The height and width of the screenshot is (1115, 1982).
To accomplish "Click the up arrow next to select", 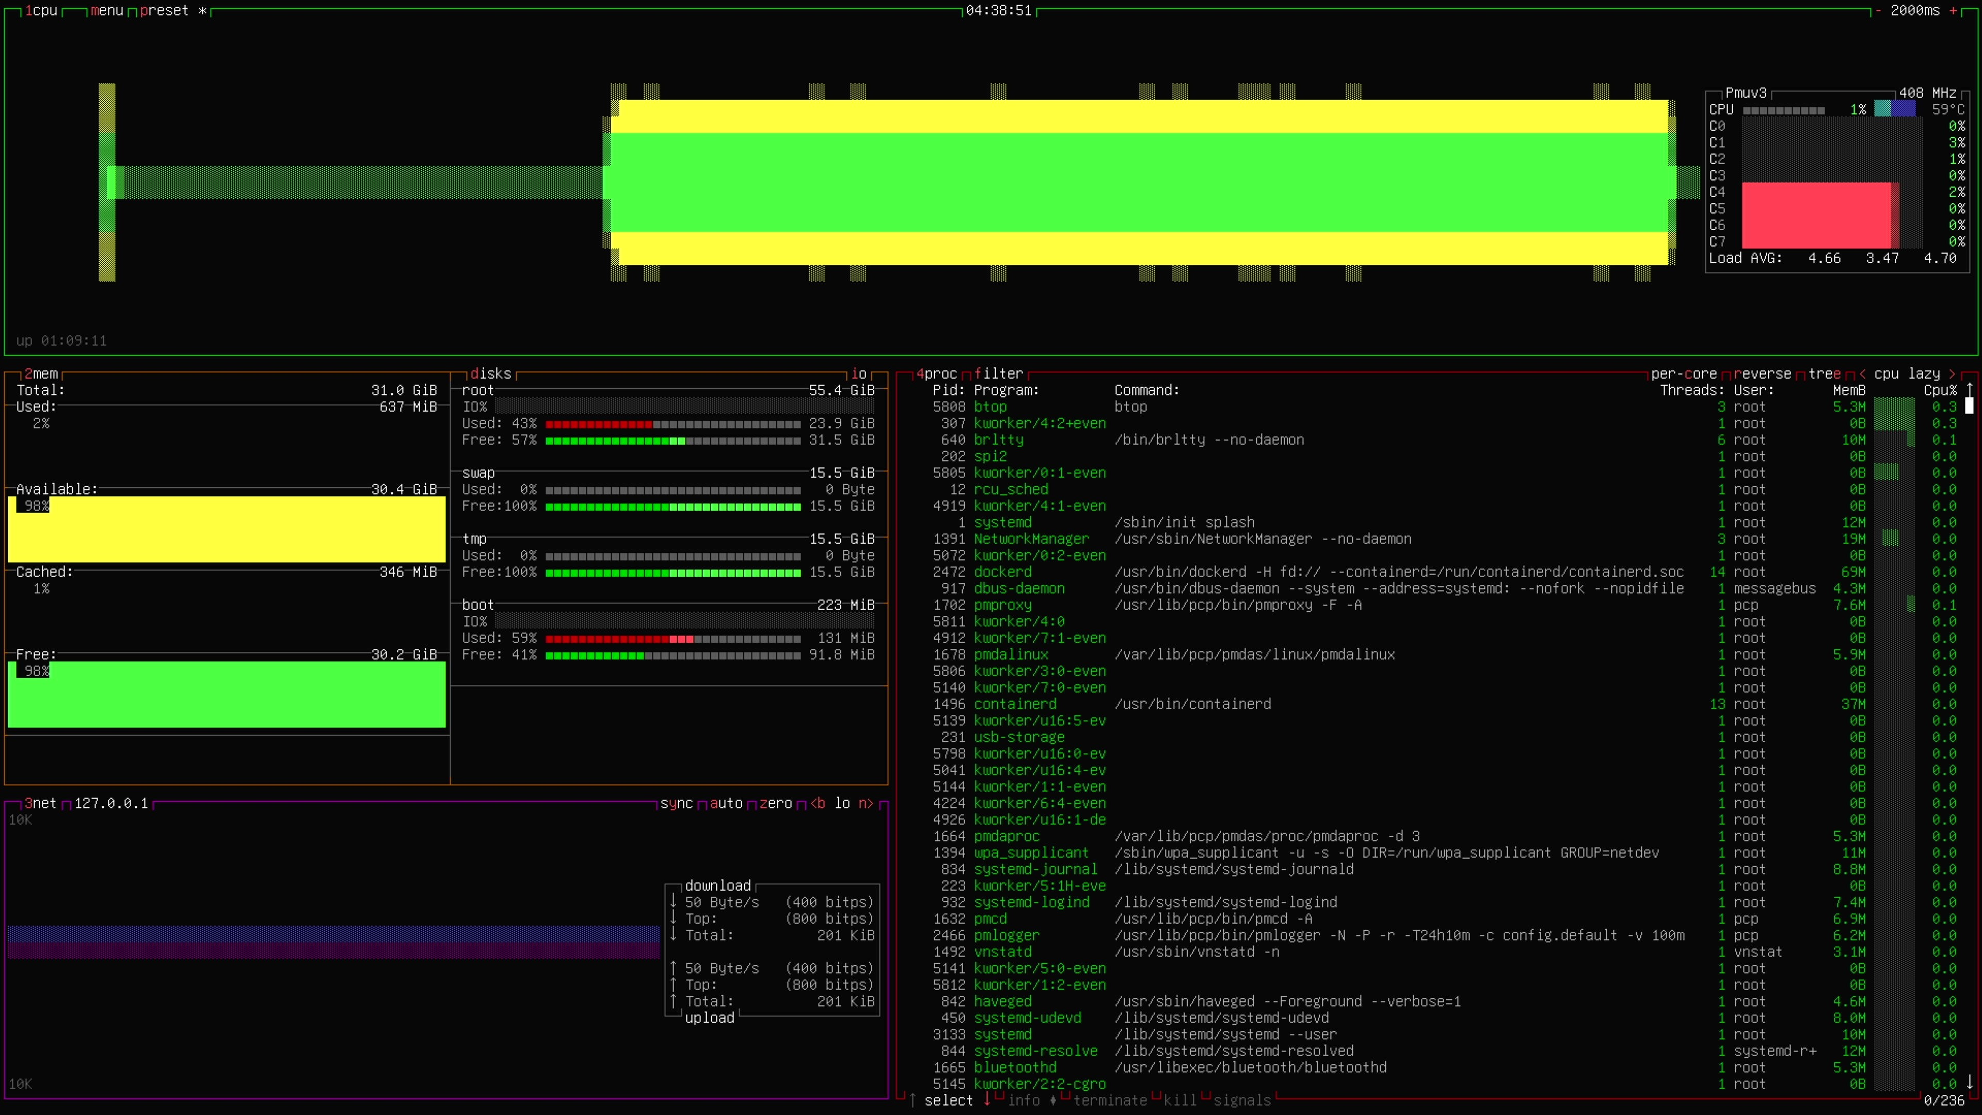I will 912,1101.
